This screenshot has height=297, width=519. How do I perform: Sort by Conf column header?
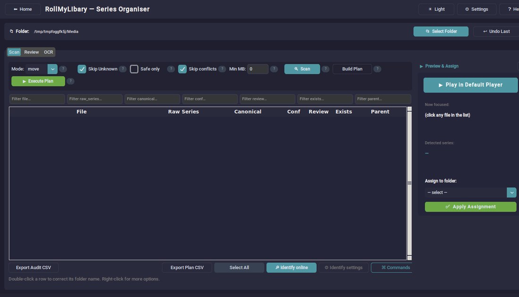[293, 112]
